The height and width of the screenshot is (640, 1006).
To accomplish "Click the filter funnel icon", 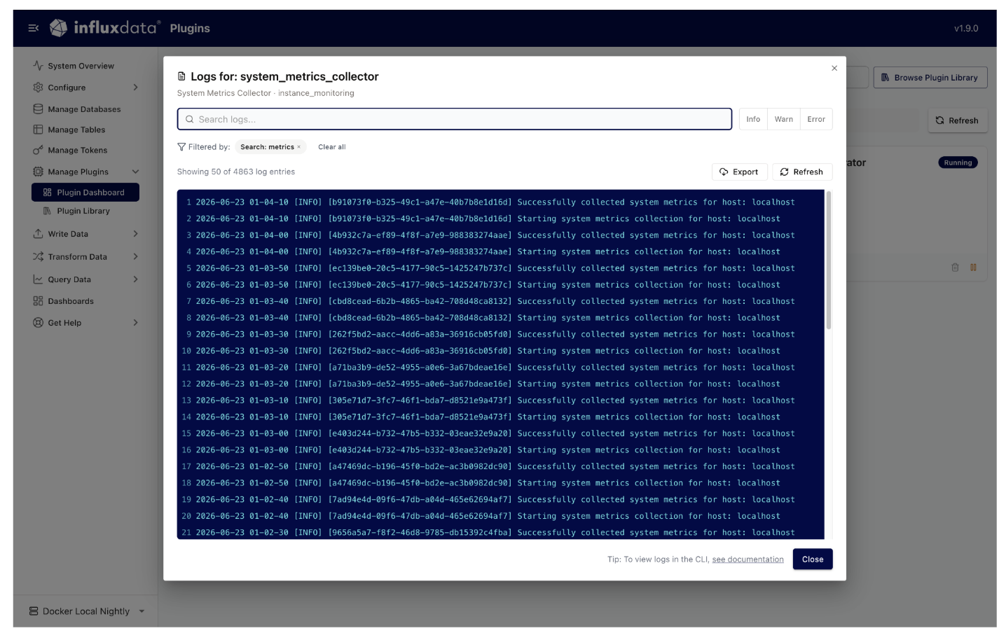I will tap(181, 147).
